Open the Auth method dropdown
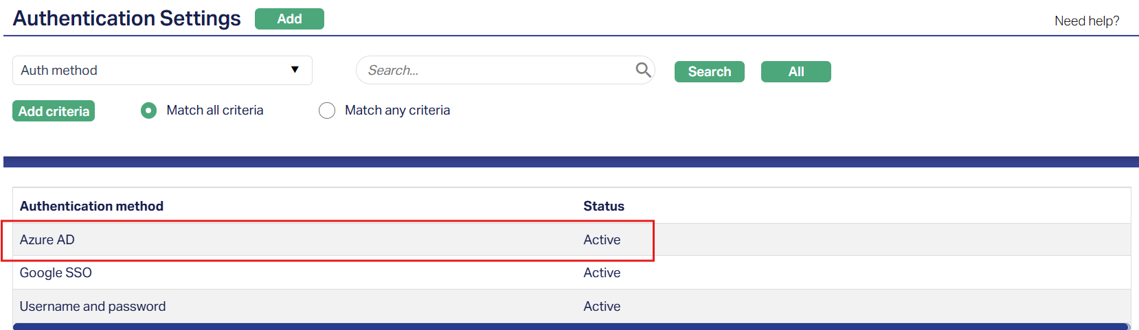1139x330 pixels. pyautogui.click(x=162, y=71)
